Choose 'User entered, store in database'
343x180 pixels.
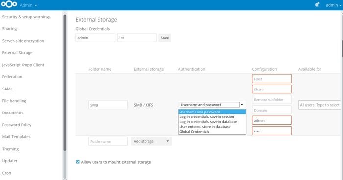click(x=212, y=127)
